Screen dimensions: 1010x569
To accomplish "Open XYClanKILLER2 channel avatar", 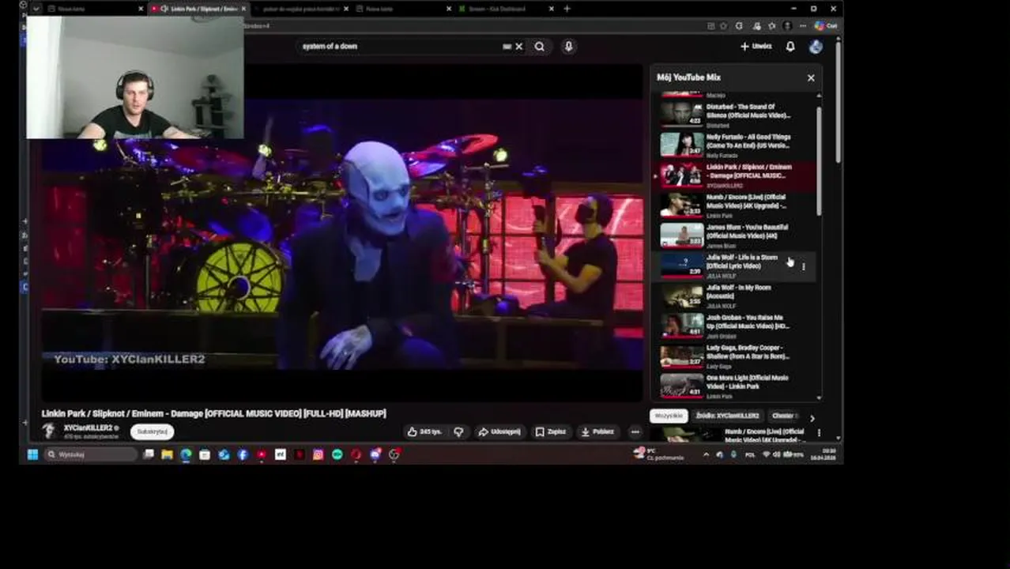I will tap(49, 431).
